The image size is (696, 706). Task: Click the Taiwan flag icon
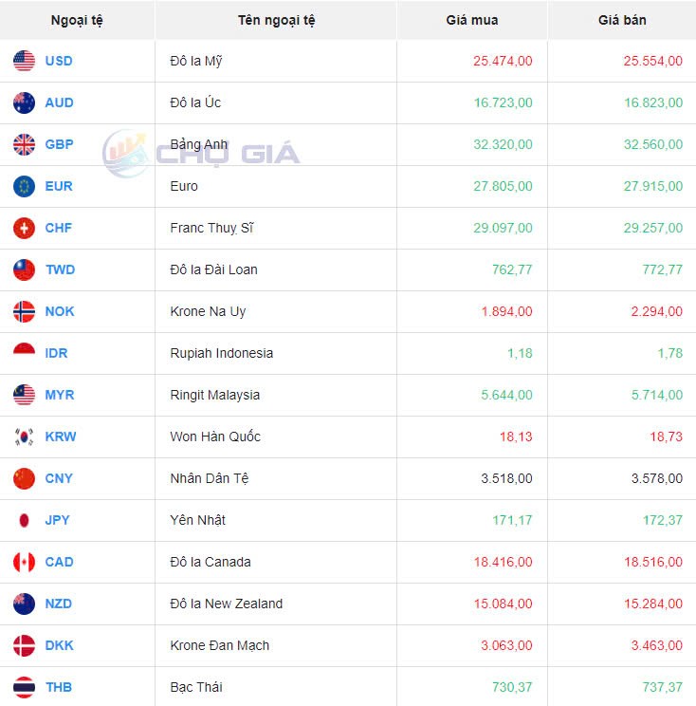25,269
